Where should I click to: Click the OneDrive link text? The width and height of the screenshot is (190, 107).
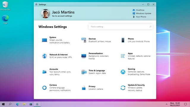tap(140, 10)
